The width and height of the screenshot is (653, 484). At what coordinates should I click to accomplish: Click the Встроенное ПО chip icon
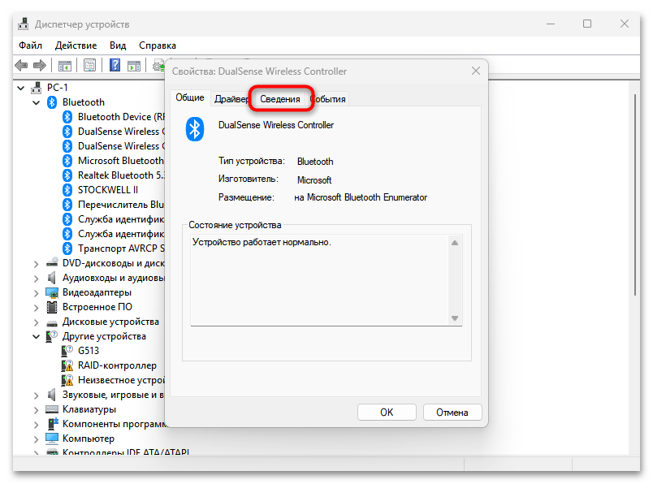[x=52, y=307]
